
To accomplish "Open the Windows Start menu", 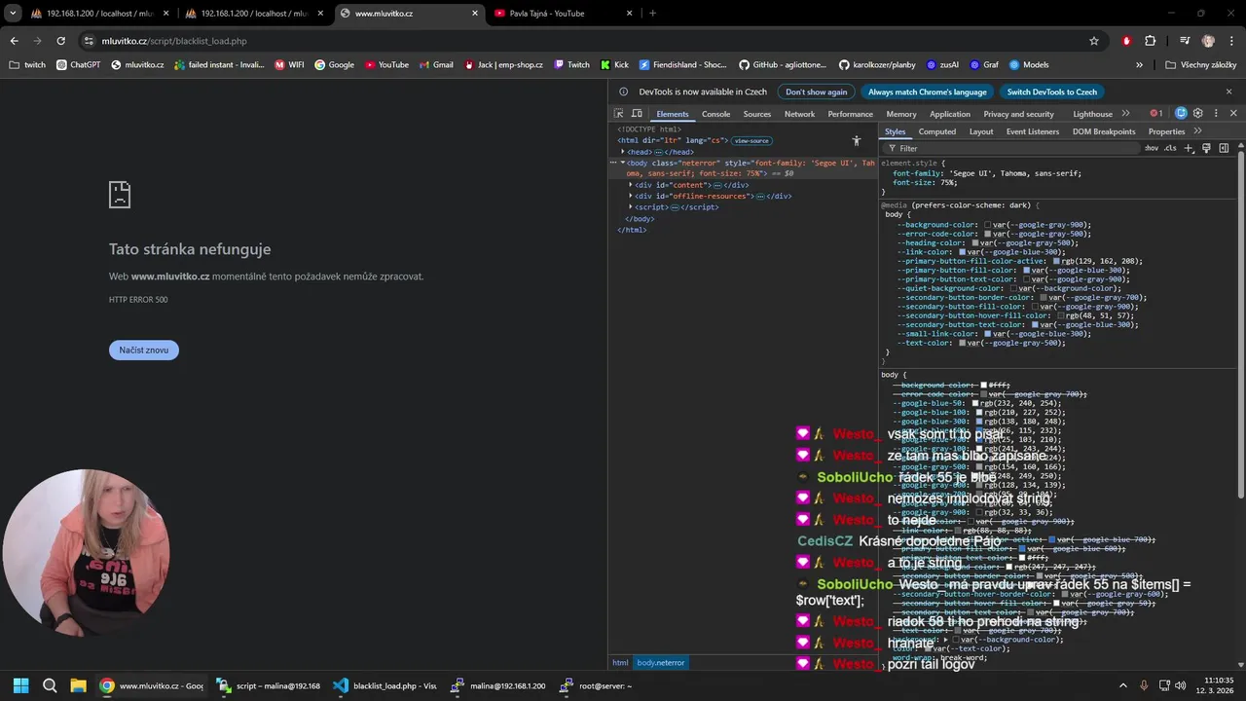I will tap(21, 685).
